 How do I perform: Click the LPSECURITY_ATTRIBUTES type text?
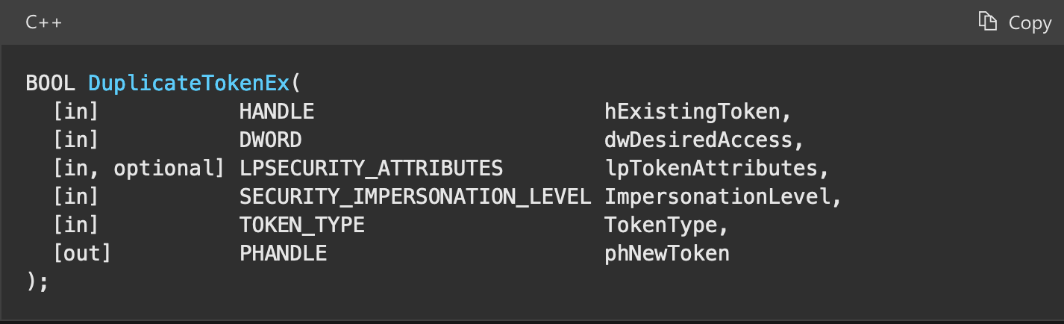tap(371, 169)
